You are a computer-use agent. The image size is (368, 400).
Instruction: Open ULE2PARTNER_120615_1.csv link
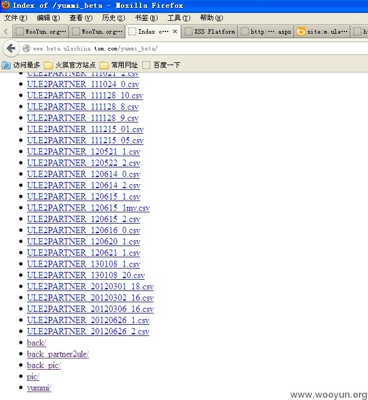[84, 197]
